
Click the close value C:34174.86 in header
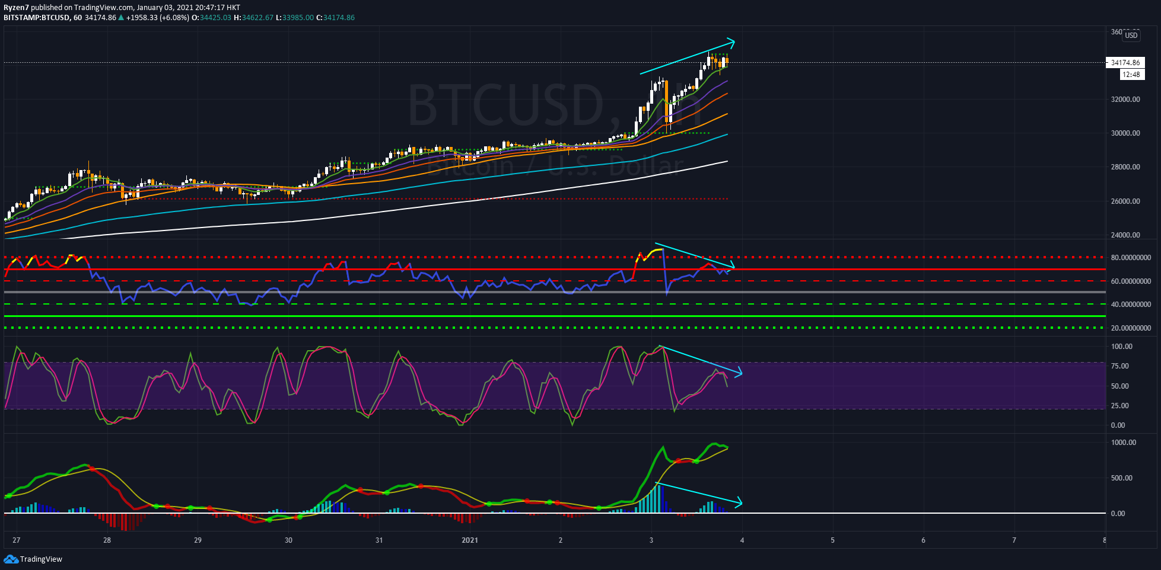tap(335, 18)
